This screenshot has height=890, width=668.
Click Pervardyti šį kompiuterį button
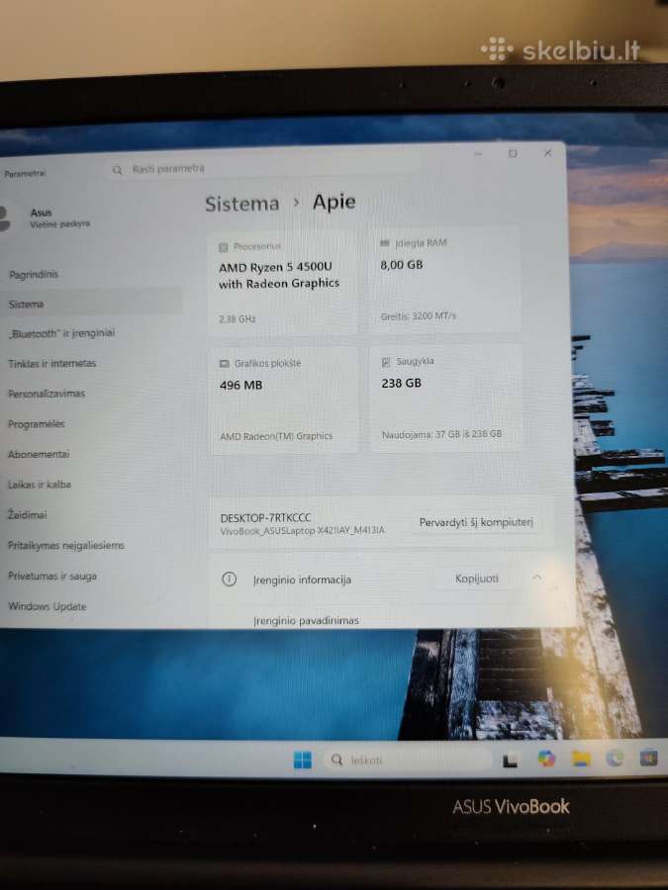(x=476, y=522)
